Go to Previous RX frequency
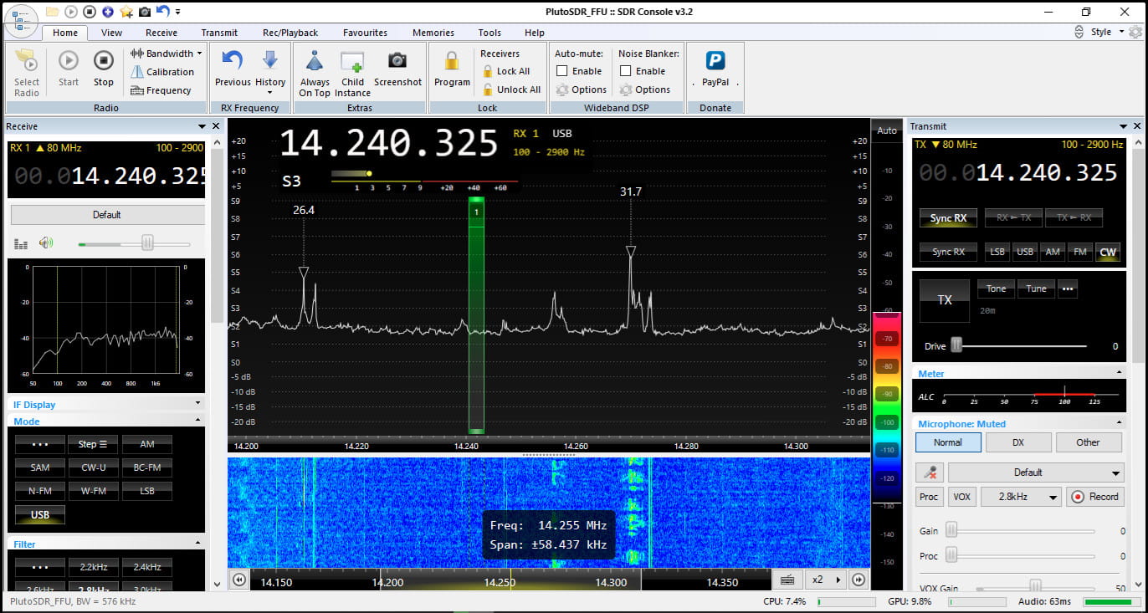This screenshot has height=613, width=1148. [233, 61]
